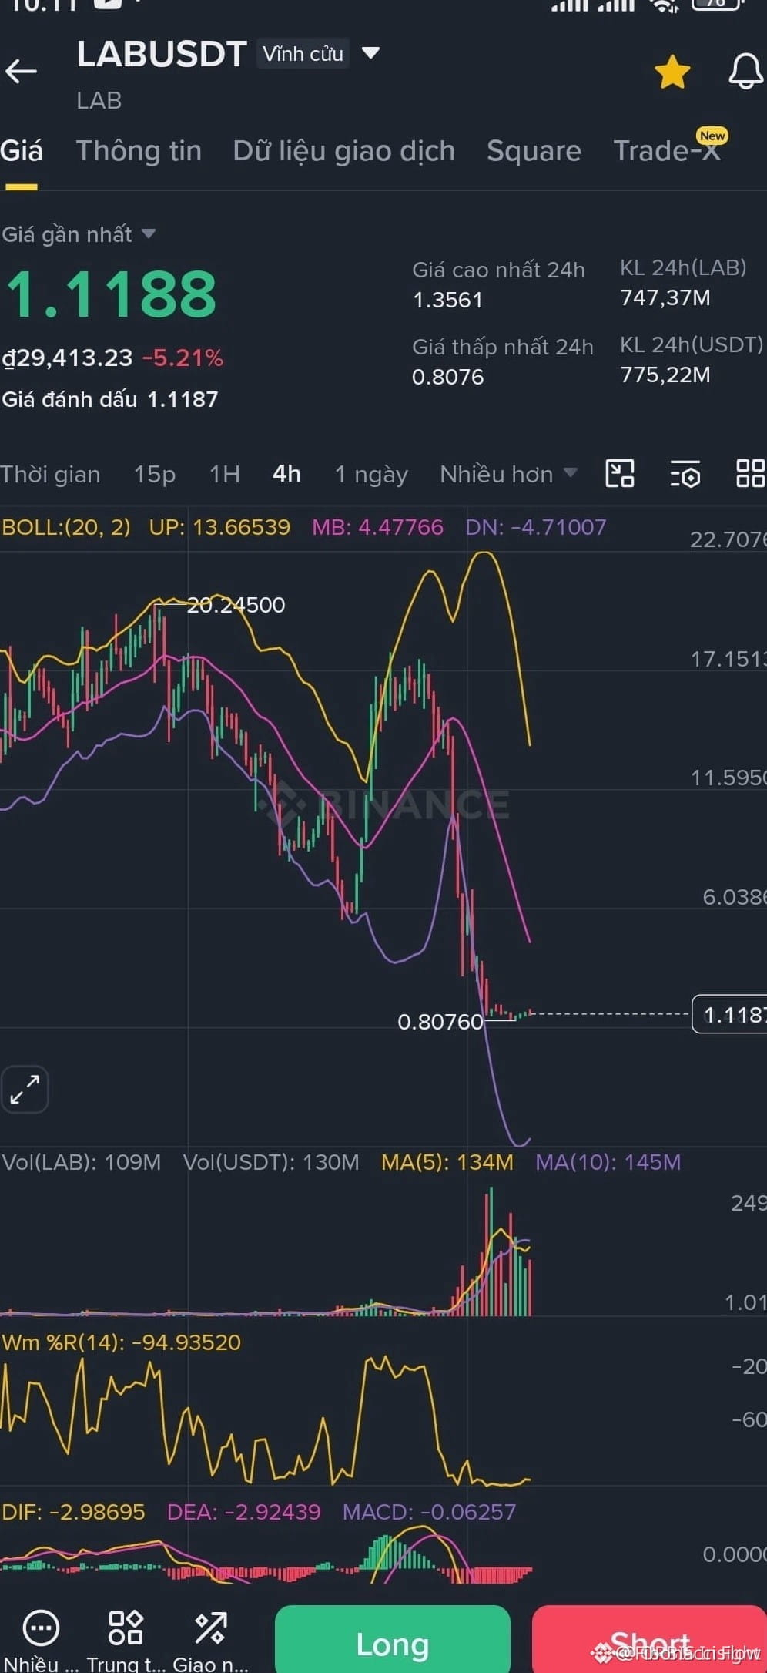Tap the DN: -4.71007 Bollinger value
This screenshot has height=1673, width=767.
pyautogui.click(x=535, y=527)
